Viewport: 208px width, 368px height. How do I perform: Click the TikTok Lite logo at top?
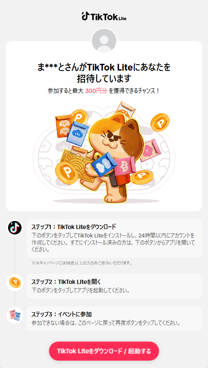click(x=104, y=16)
